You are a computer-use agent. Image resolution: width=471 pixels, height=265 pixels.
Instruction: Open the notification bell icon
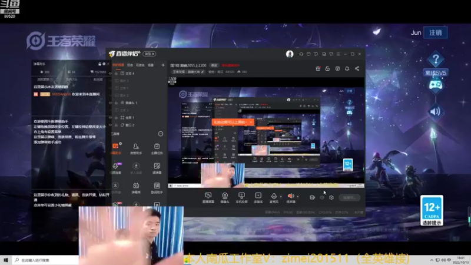coord(347,68)
